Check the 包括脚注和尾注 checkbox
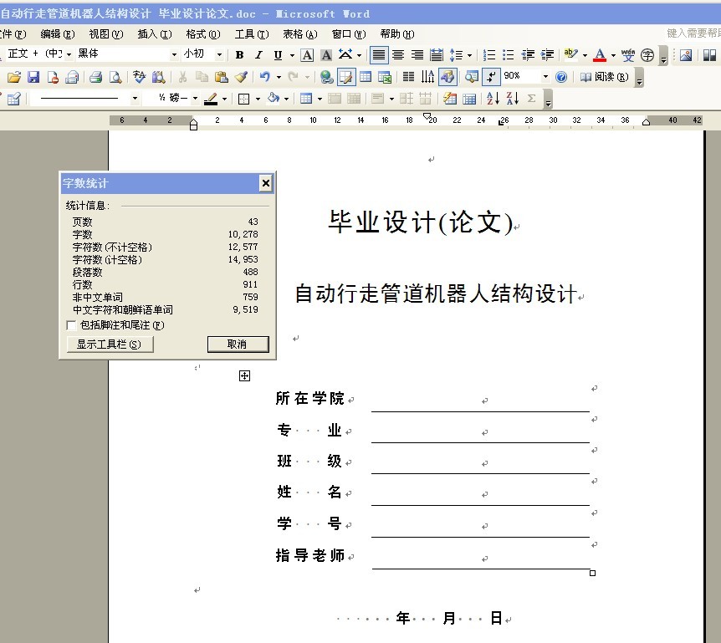Screen dimensions: 721x643 (71, 325)
